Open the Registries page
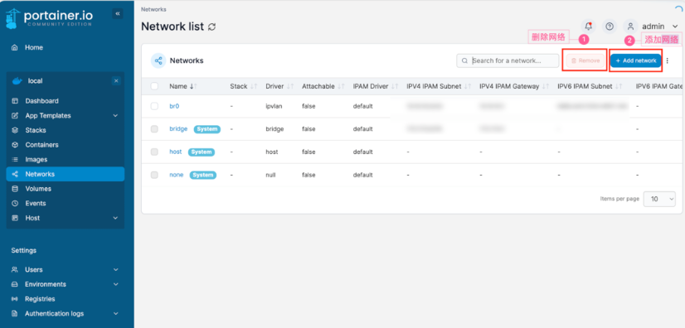The height and width of the screenshot is (328, 685). (x=40, y=299)
